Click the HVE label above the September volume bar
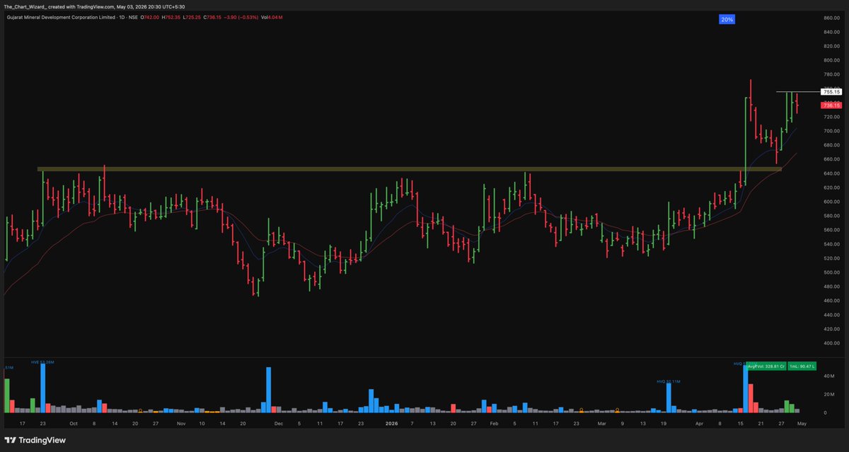 [x=42, y=361]
